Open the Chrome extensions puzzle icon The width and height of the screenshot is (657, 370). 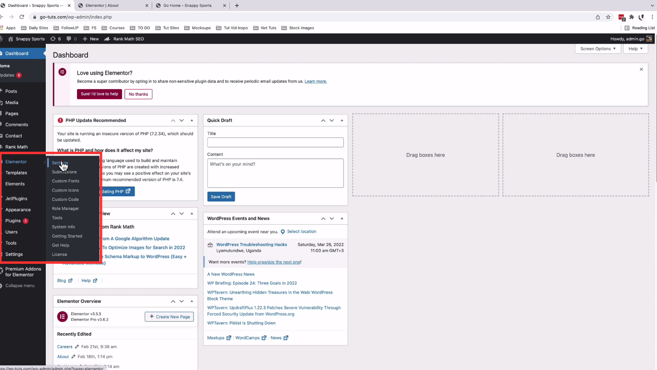(632, 17)
